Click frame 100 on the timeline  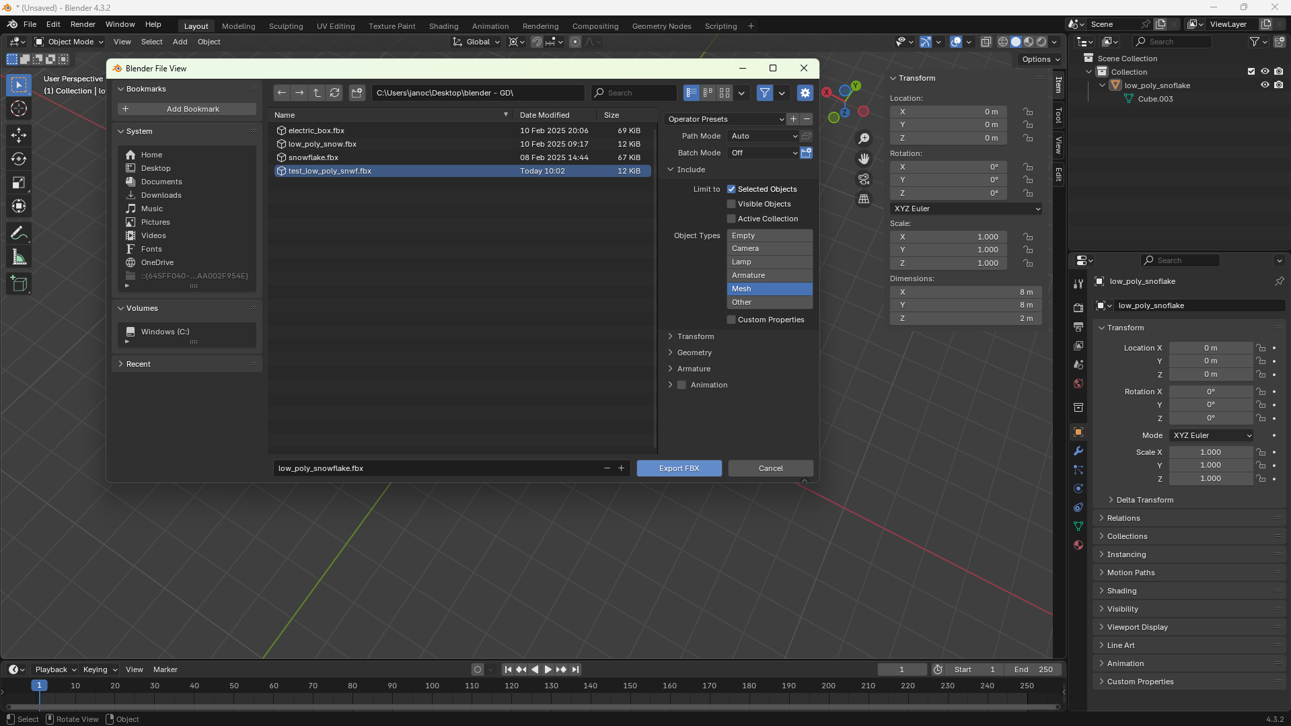click(x=432, y=686)
